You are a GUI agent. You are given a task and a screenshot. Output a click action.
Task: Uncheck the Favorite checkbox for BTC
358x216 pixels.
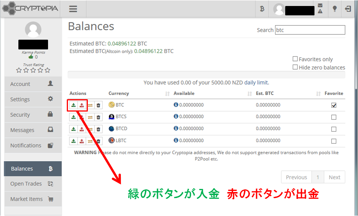click(334, 106)
